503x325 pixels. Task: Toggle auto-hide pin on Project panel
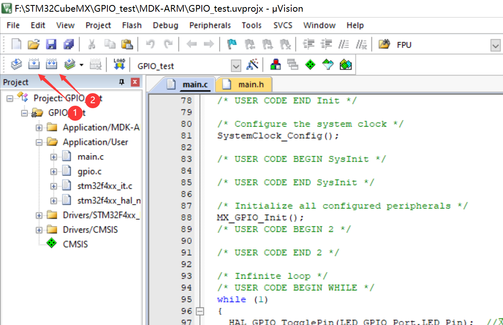pos(121,82)
